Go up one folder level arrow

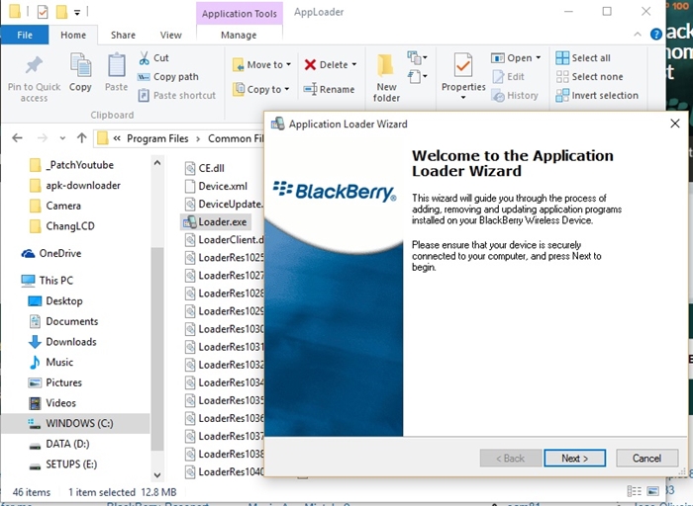click(x=82, y=138)
